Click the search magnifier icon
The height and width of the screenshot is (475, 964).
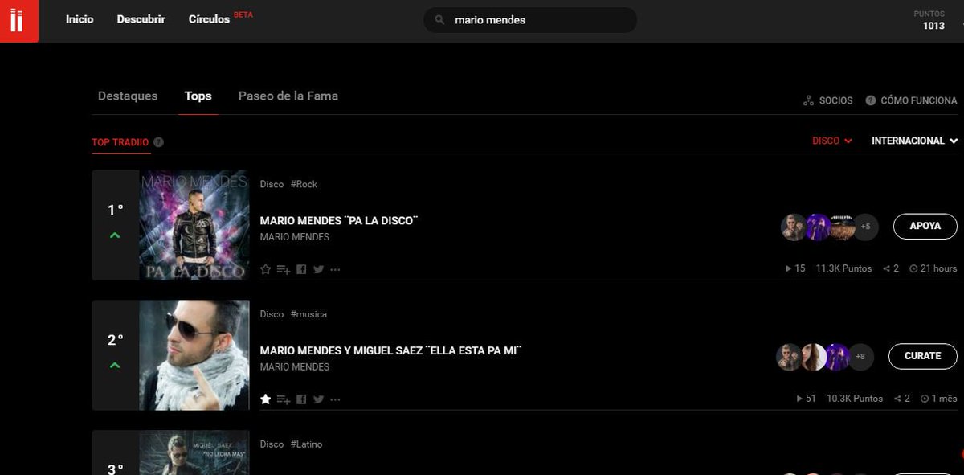coord(439,20)
